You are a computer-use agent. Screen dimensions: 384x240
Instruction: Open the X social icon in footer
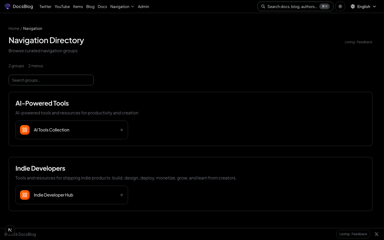(377, 234)
